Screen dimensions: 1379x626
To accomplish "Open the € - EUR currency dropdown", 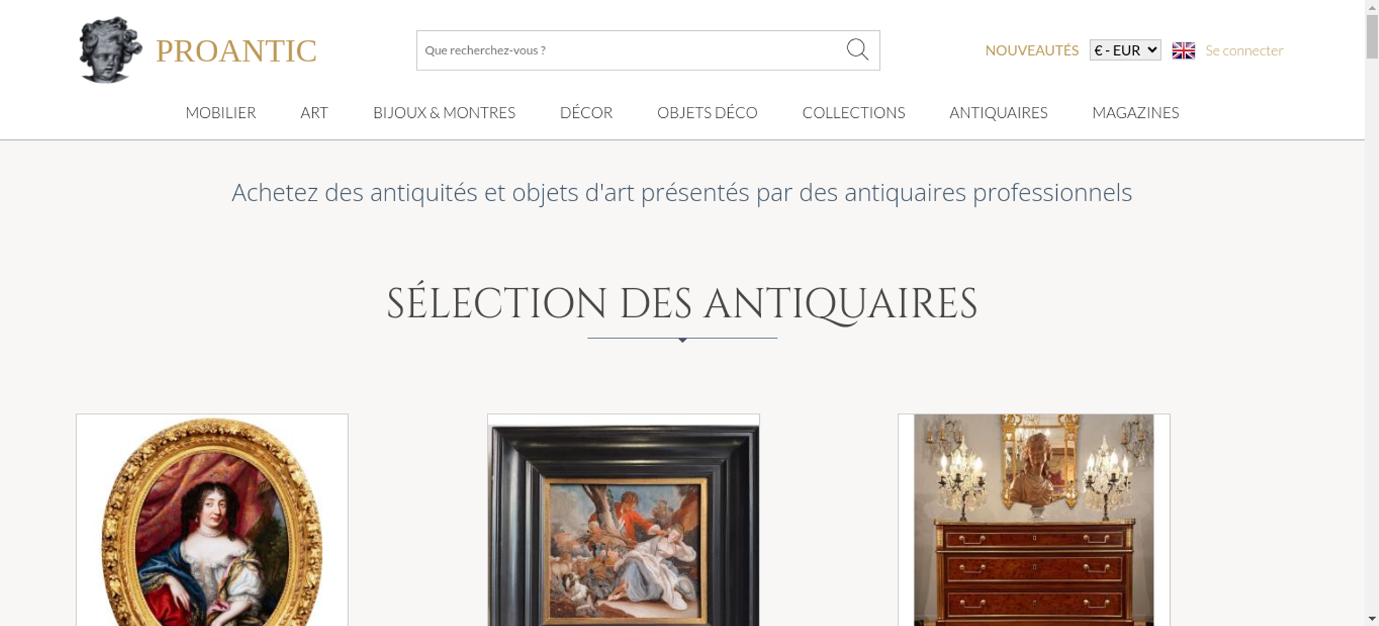I will tap(1125, 50).
